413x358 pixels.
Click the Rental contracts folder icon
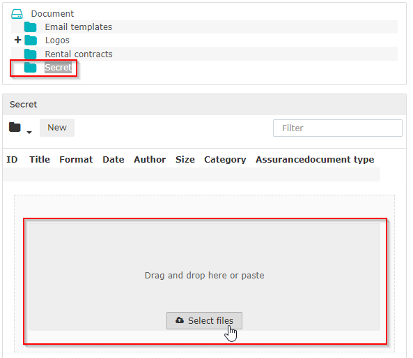[x=30, y=54]
